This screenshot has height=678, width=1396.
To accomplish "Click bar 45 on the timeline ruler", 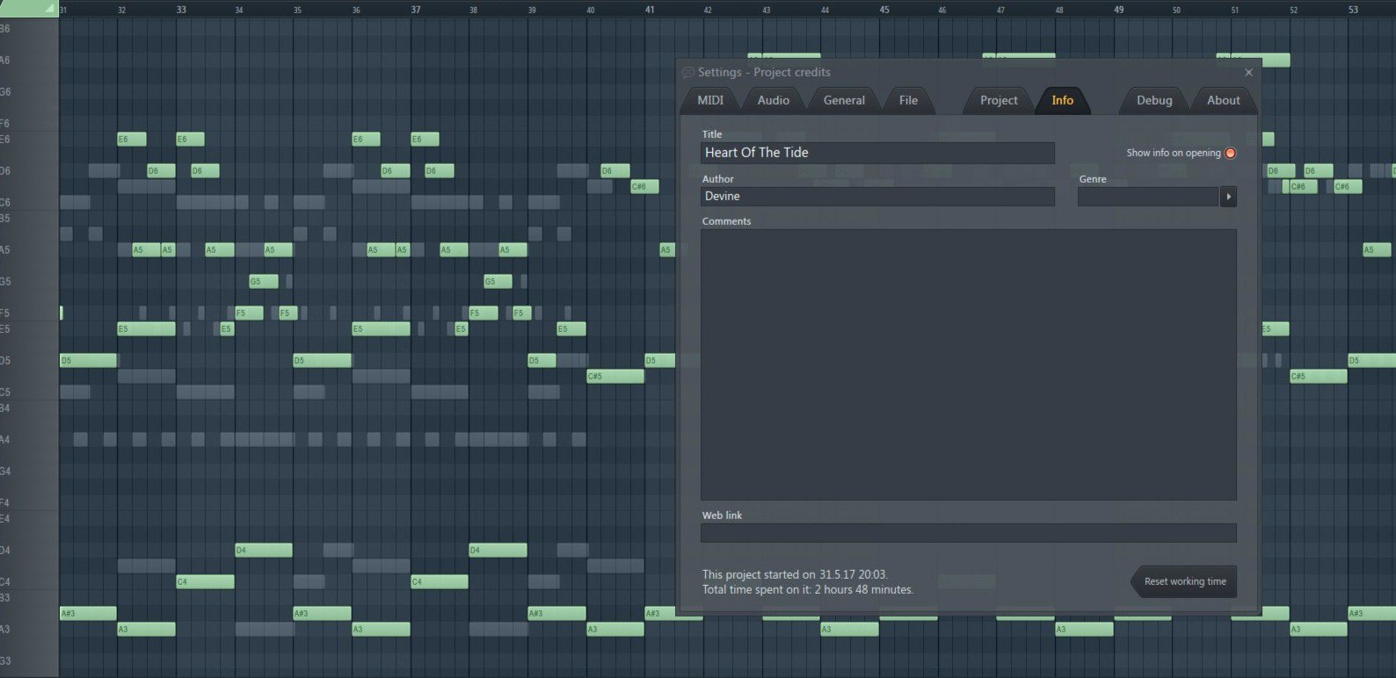I will pos(884,10).
